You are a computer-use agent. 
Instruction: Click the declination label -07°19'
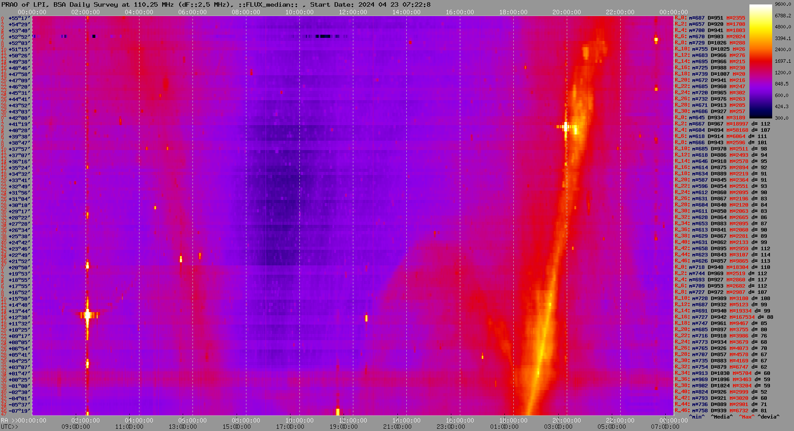pos(19,411)
